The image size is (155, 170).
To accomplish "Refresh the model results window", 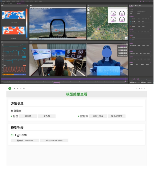I will point(24,88).
